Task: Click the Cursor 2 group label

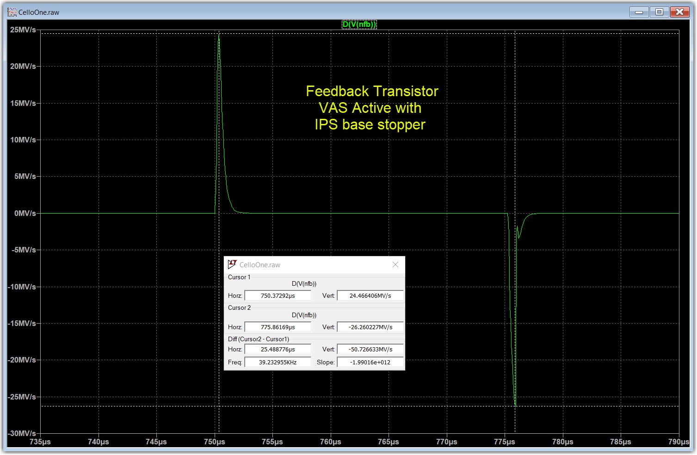Action: pos(239,307)
